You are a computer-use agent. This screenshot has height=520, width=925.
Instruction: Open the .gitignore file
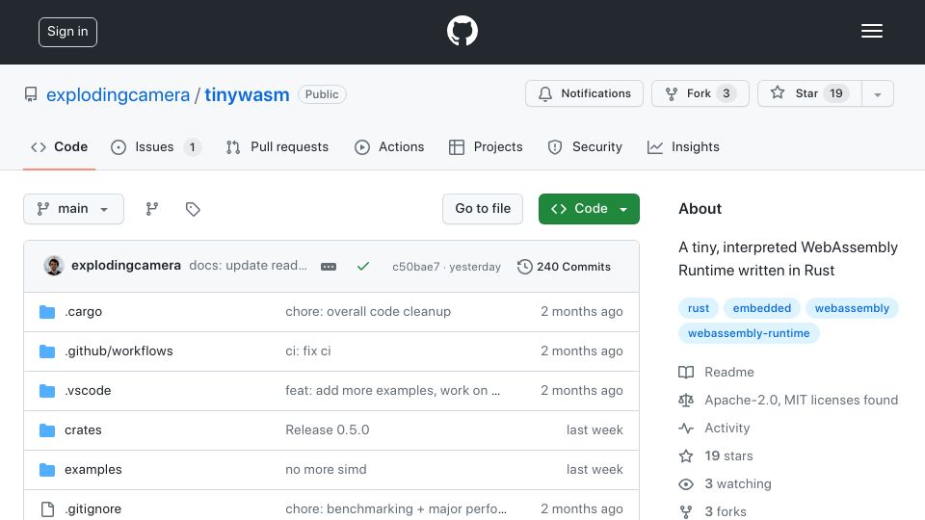pyautogui.click(x=93, y=508)
